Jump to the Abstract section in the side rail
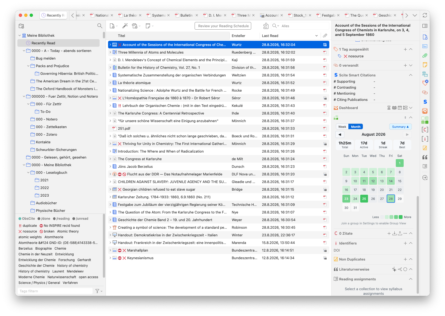Image resolution: width=445 pixels, height=316 pixels. point(425,46)
